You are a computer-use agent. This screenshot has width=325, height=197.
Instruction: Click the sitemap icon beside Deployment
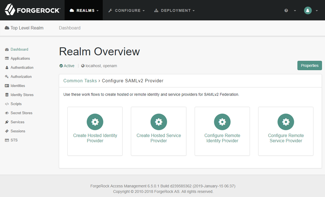[156, 11]
